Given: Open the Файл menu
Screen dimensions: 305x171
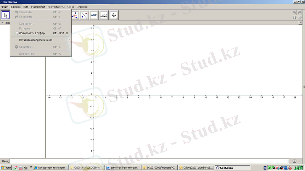Looking at the screenshot, I should pos(5,7).
